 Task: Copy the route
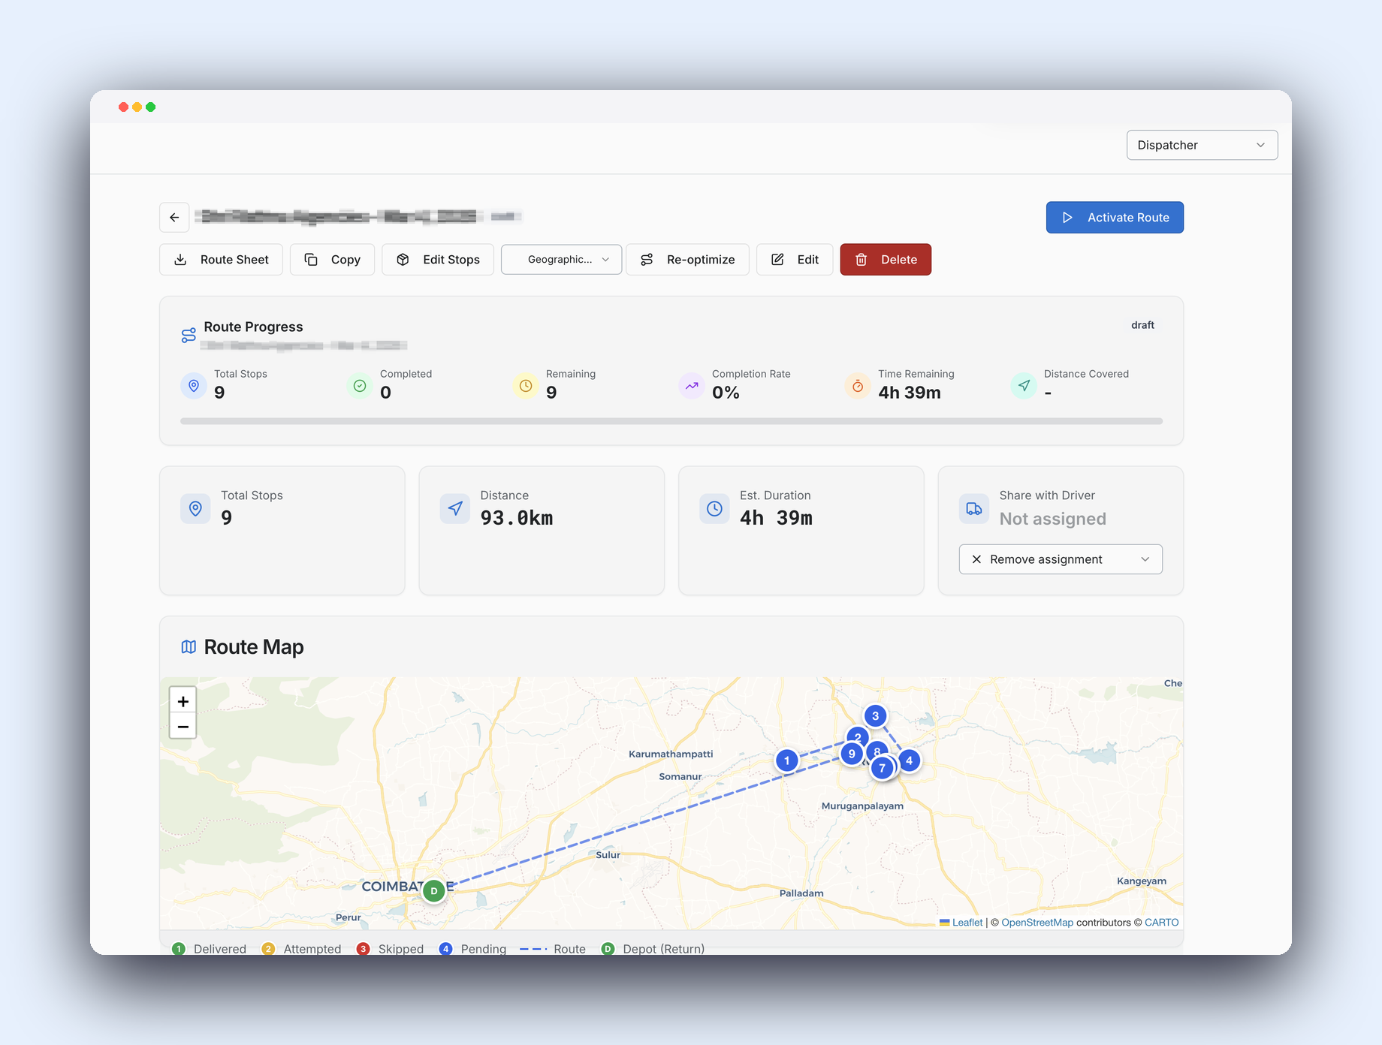[x=332, y=260]
